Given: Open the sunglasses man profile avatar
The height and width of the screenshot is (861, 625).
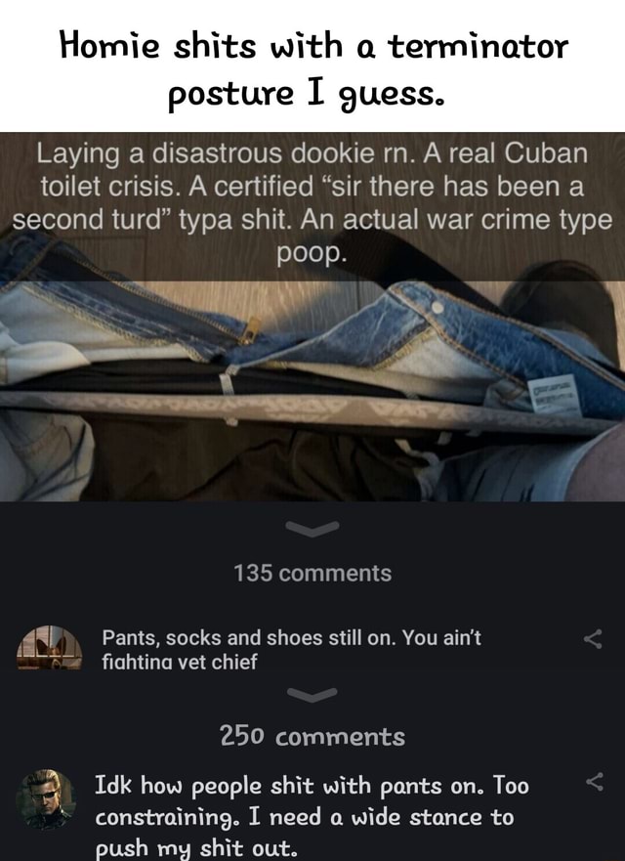Looking at the screenshot, I should (x=46, y=799).
